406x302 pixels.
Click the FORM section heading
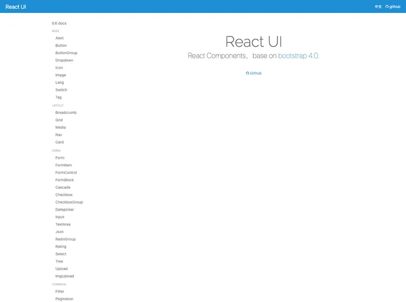(56, 150)
